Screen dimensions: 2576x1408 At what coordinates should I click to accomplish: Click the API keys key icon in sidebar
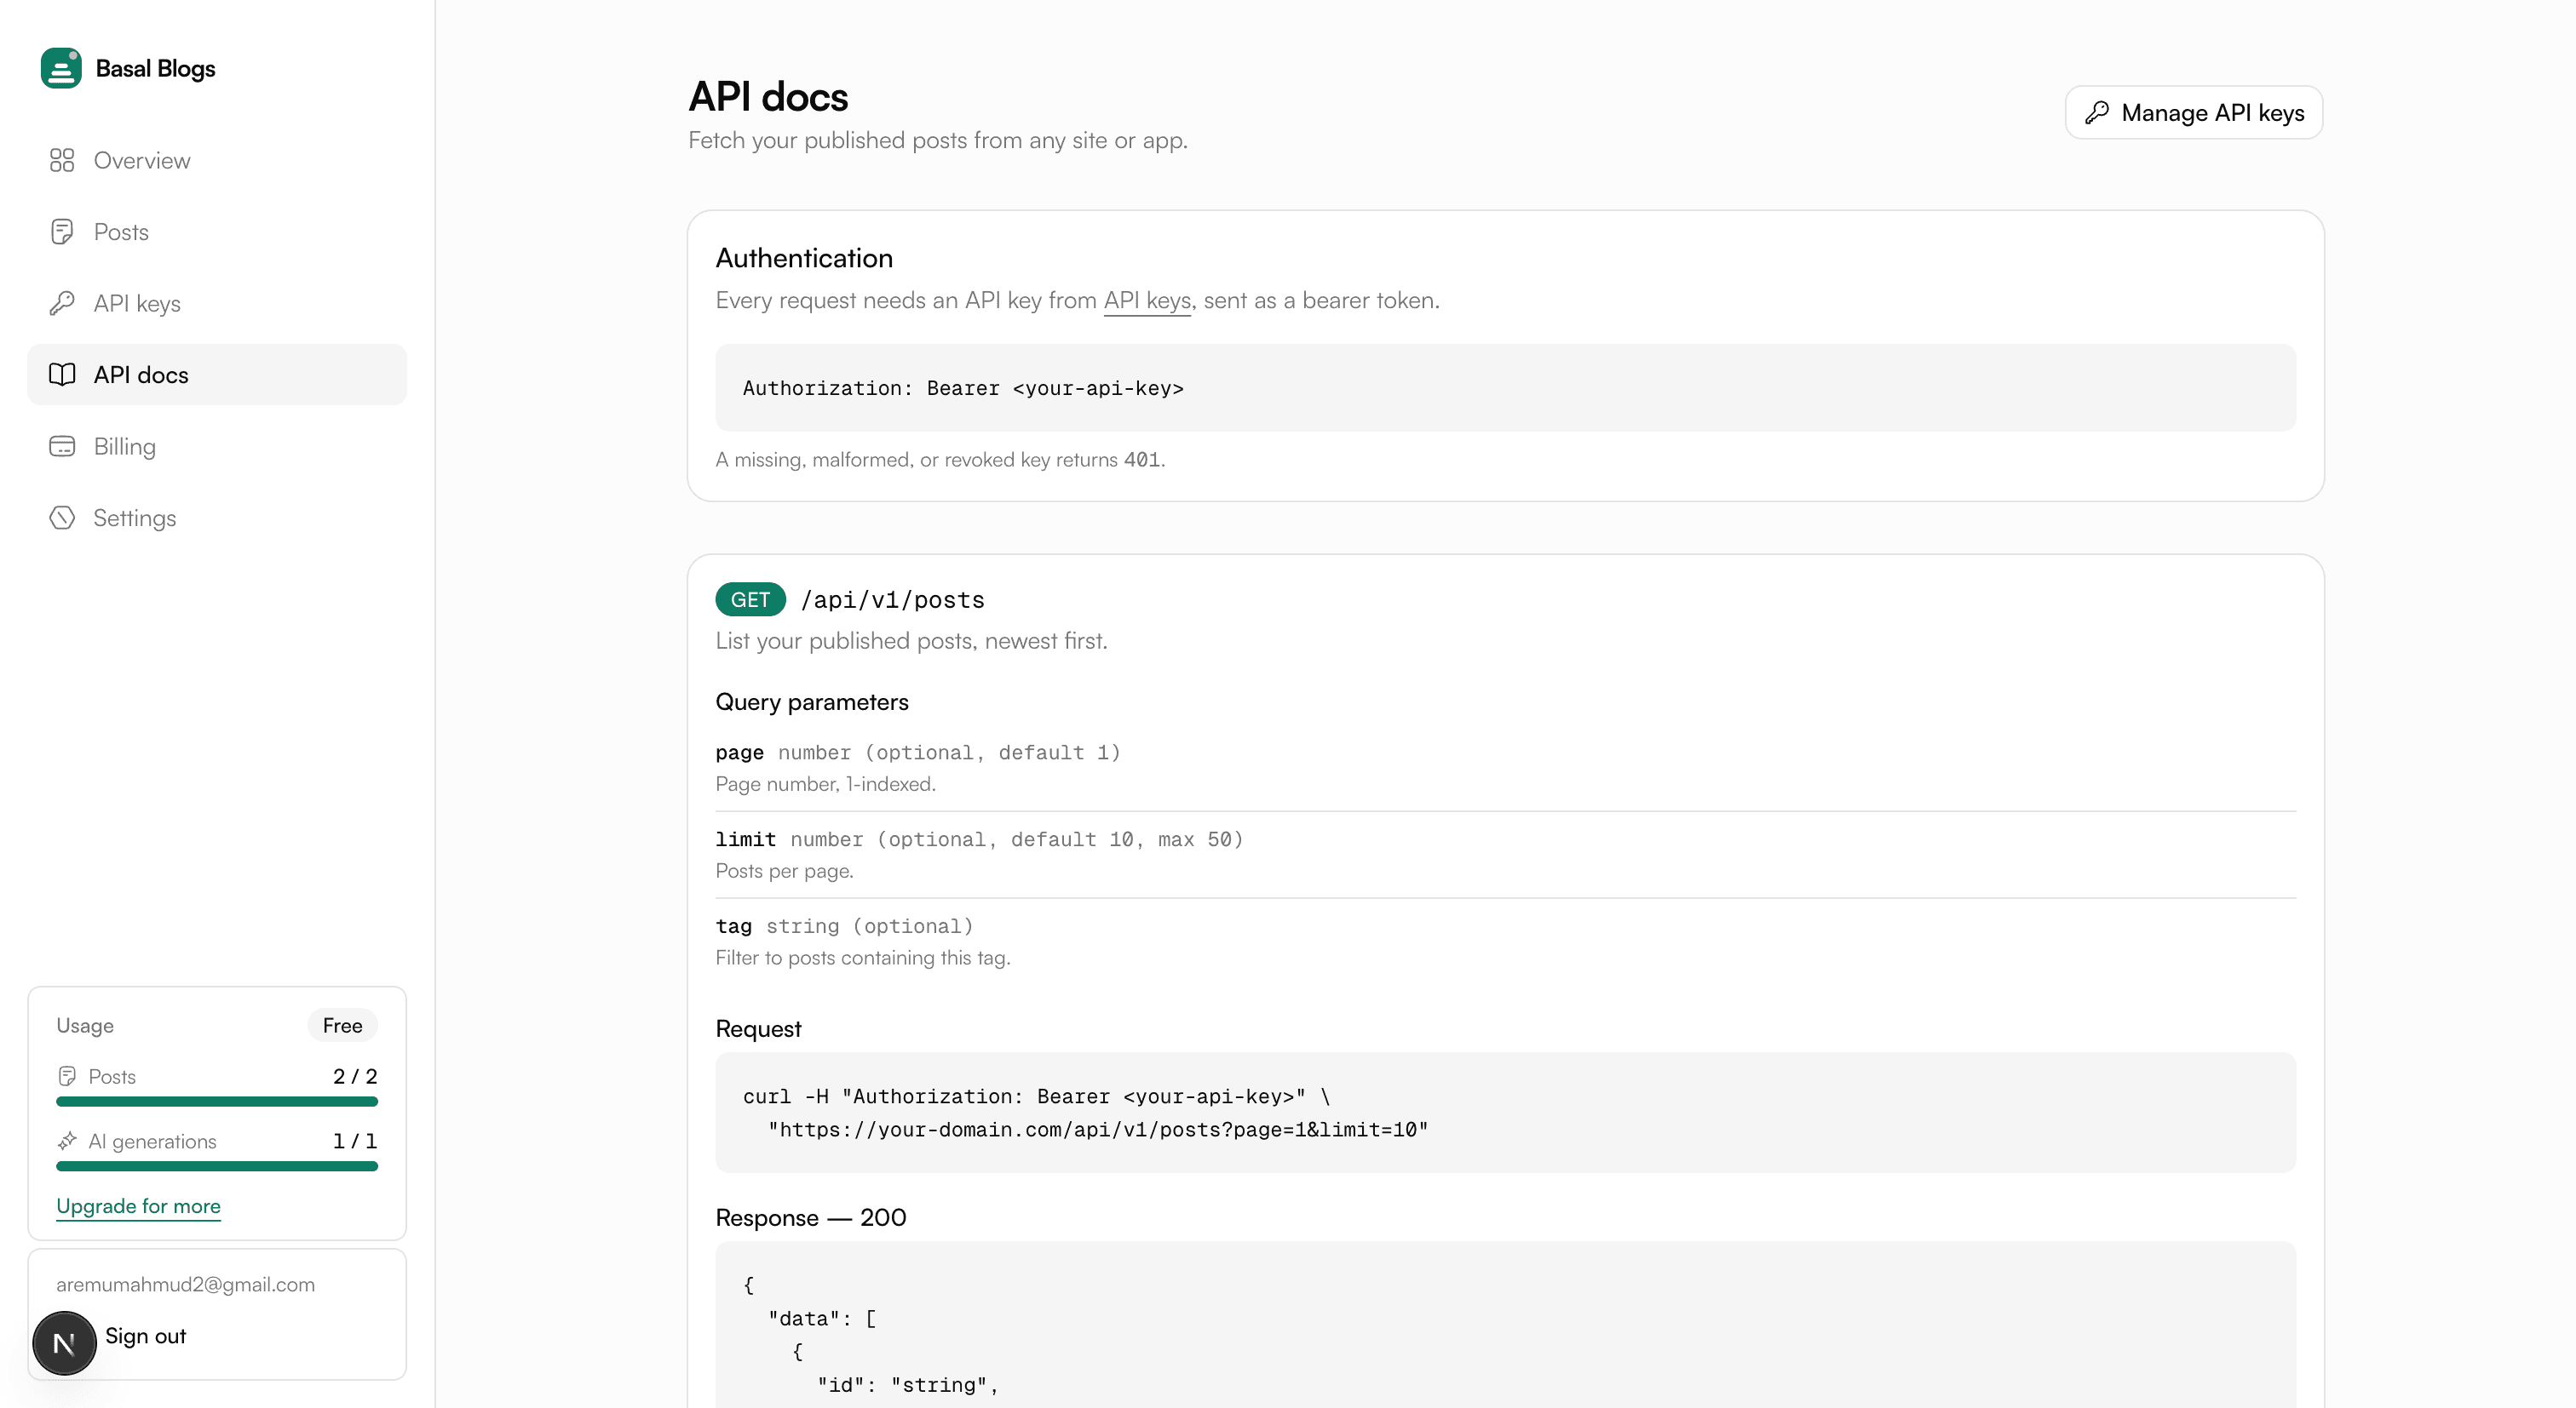click(62, 303)
